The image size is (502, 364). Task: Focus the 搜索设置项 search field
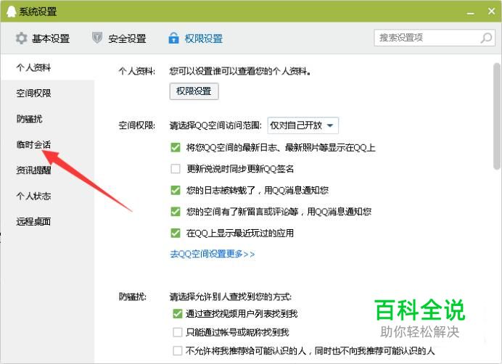[435, 38]
